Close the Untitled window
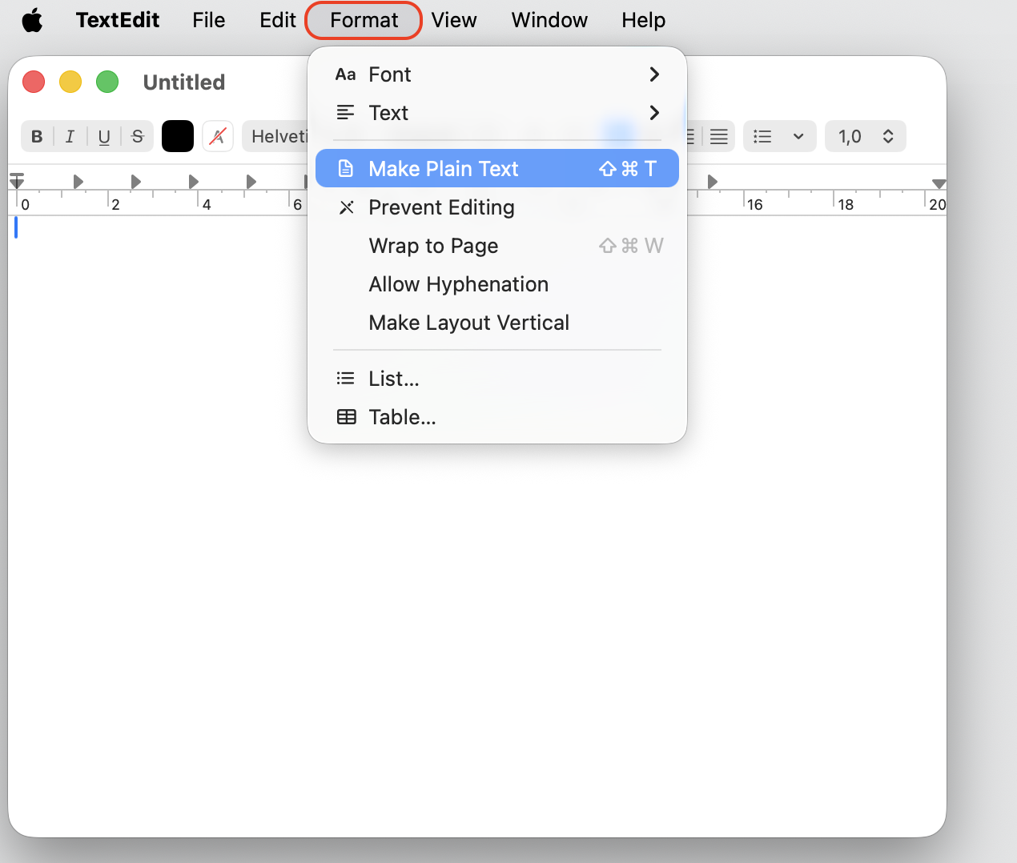Viewport: 1017px width, 863px height. click(34, 82)
